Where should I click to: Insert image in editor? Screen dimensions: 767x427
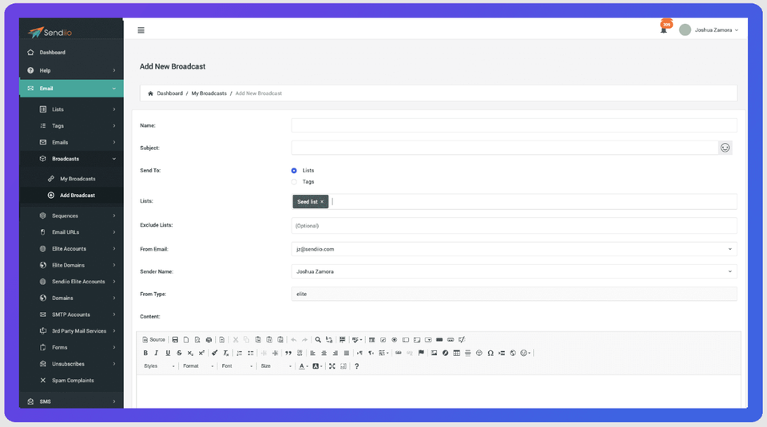point(434,353)
